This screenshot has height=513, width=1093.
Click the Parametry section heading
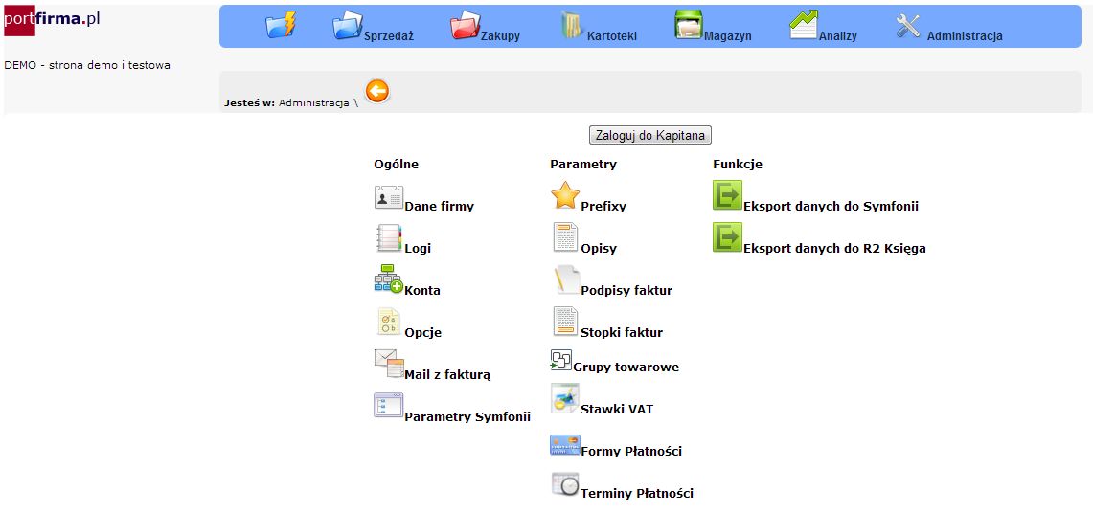583,165
